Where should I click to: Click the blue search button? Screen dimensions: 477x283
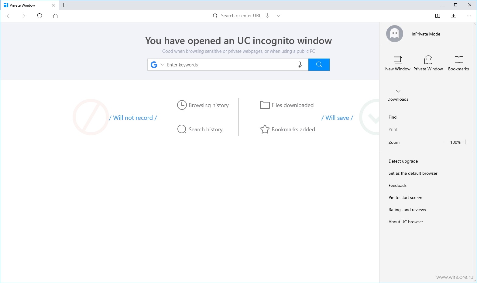tap(319, 65)
